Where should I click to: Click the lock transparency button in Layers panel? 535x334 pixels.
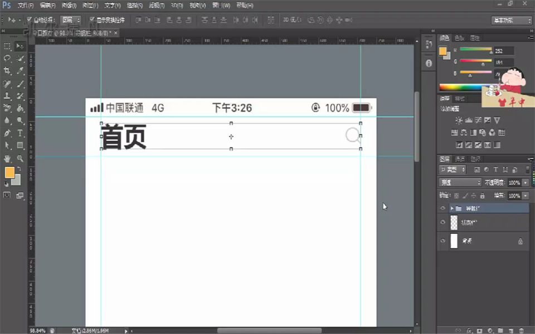pos(456,195)
